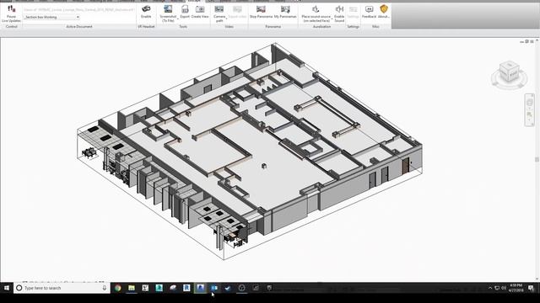This screenshot has height=303, width=540.
Task: Click the Export video button
Action: click(x=237, y=11)
